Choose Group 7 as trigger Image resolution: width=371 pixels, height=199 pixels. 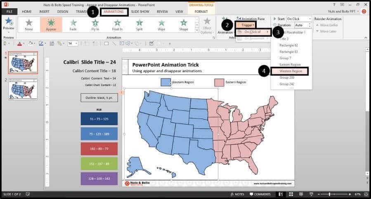click(285, 58)
